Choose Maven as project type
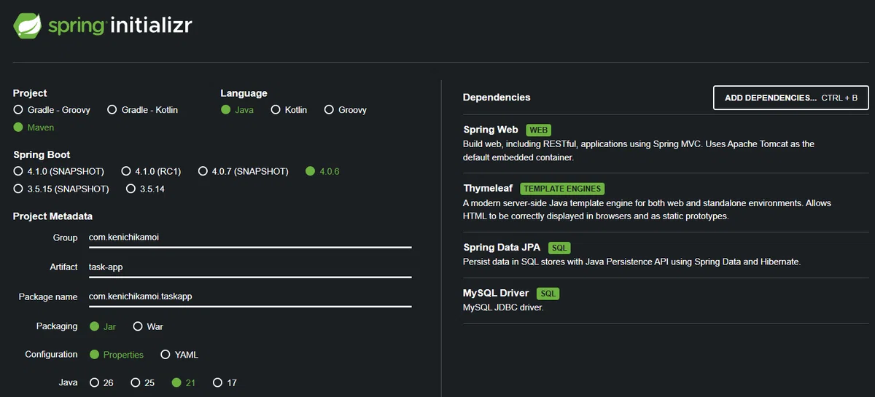The width and height of the screenshot is (875, 397). click(x=34, y=127)
